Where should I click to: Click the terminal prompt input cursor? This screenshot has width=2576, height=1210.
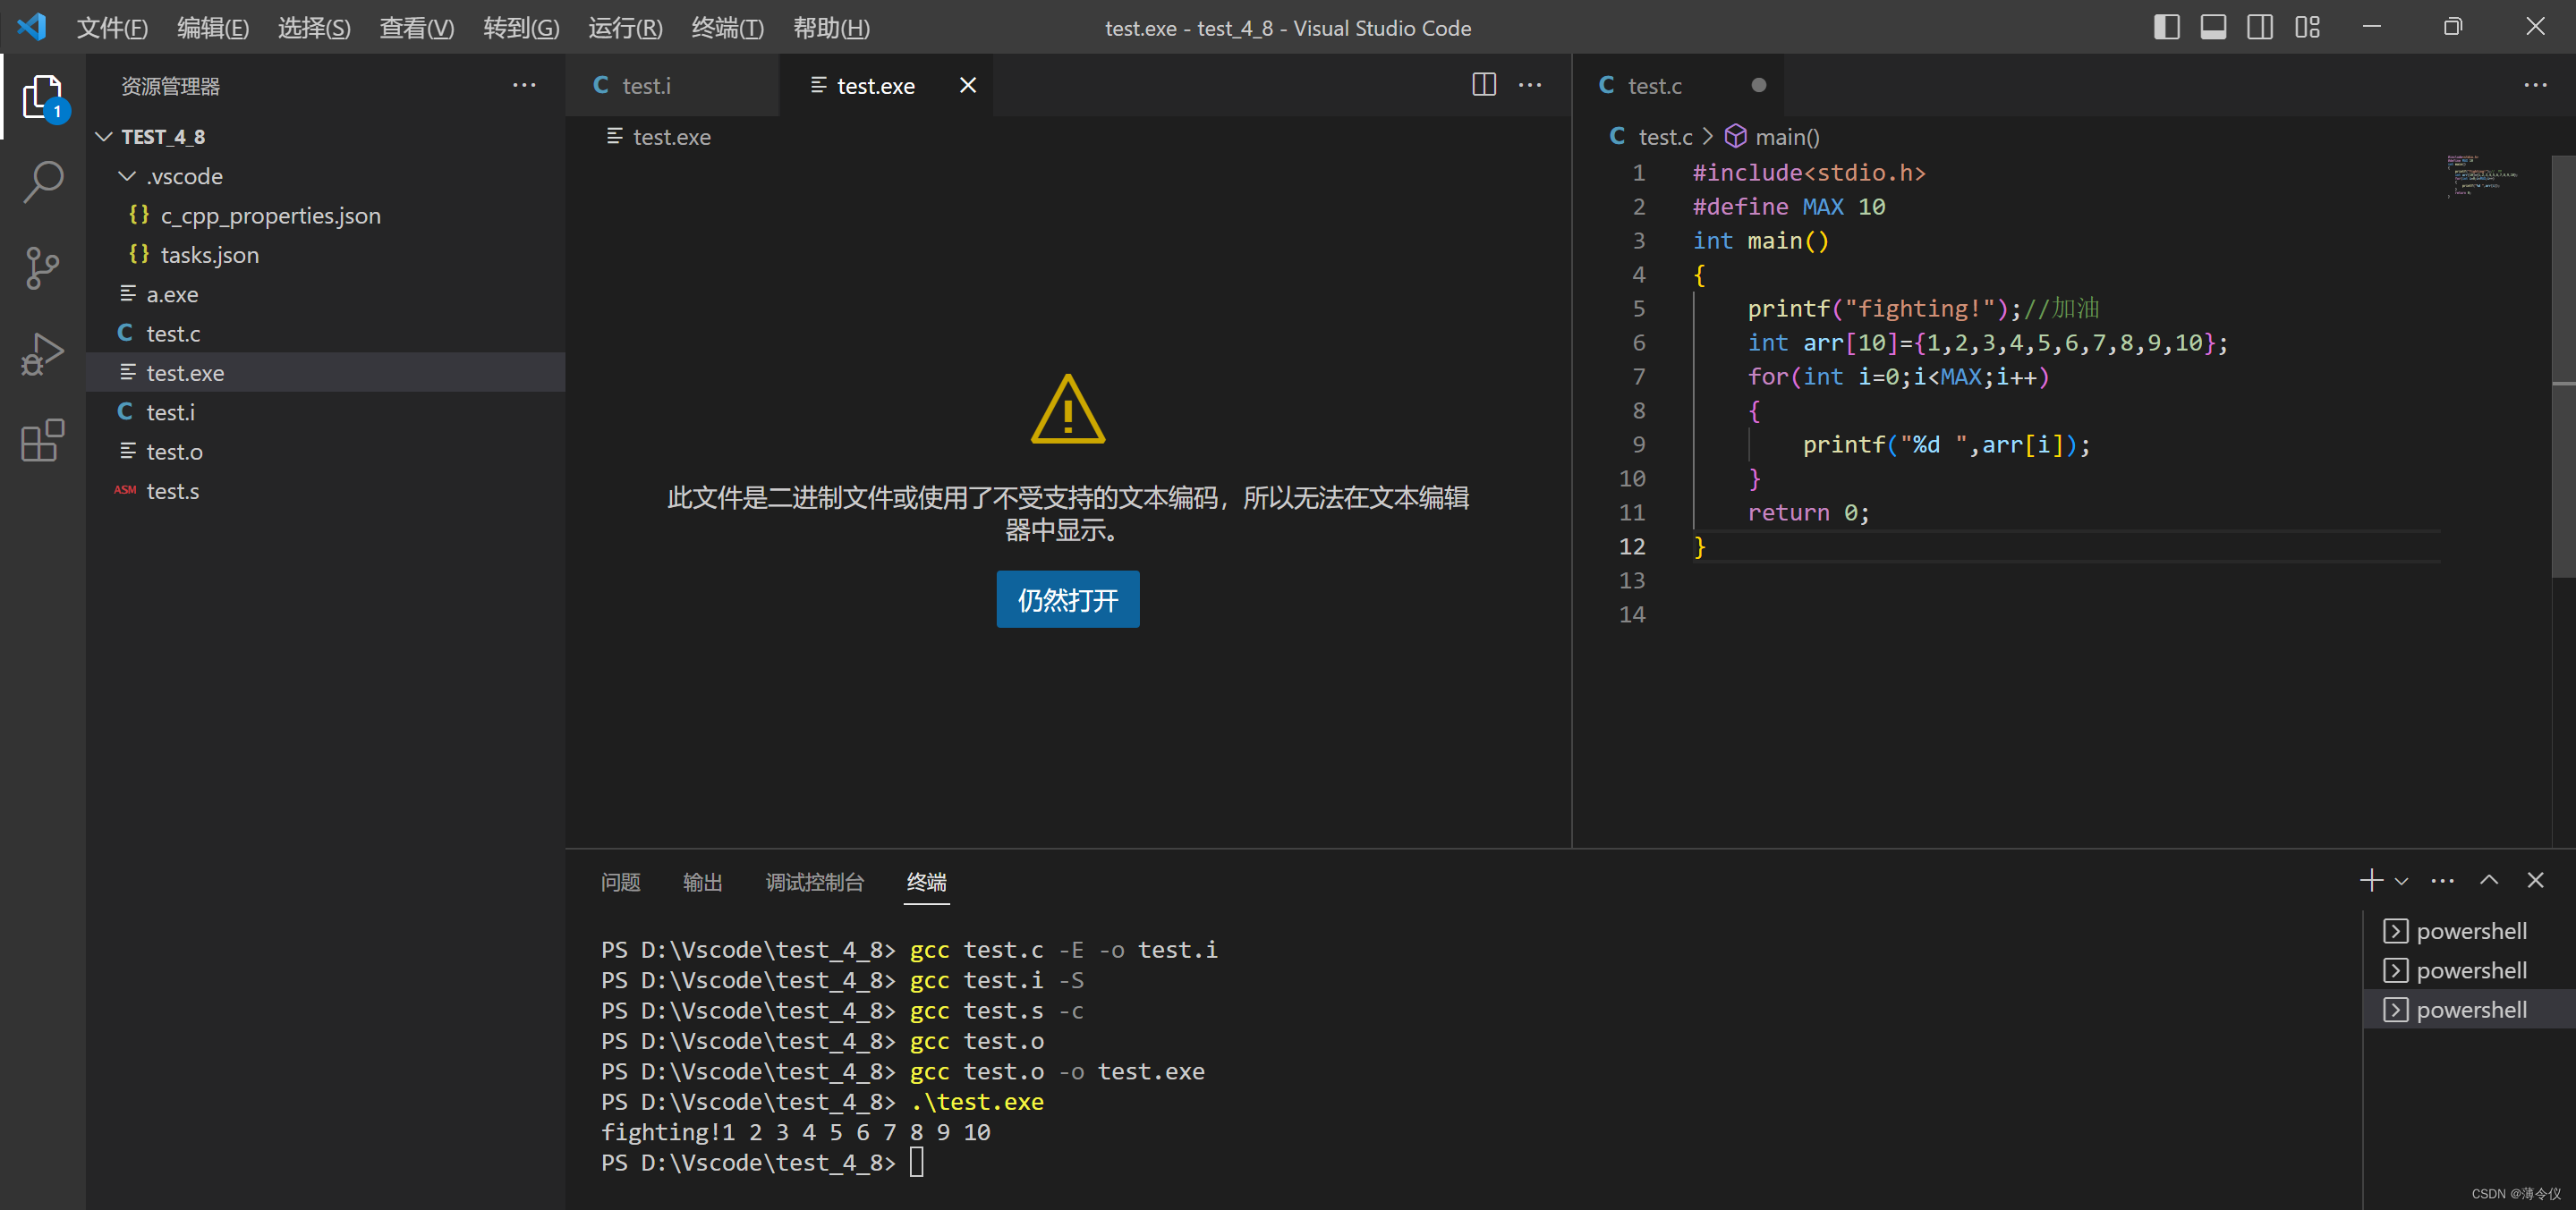pos(917,1162)
